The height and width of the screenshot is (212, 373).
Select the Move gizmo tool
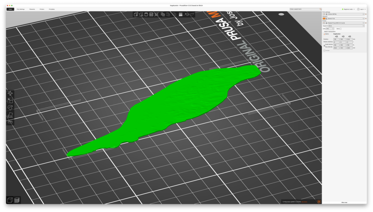(10, 94)
